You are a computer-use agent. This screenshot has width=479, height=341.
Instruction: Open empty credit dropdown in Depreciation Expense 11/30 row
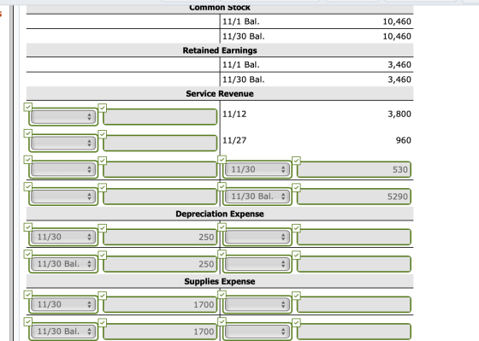coord(257,237)
